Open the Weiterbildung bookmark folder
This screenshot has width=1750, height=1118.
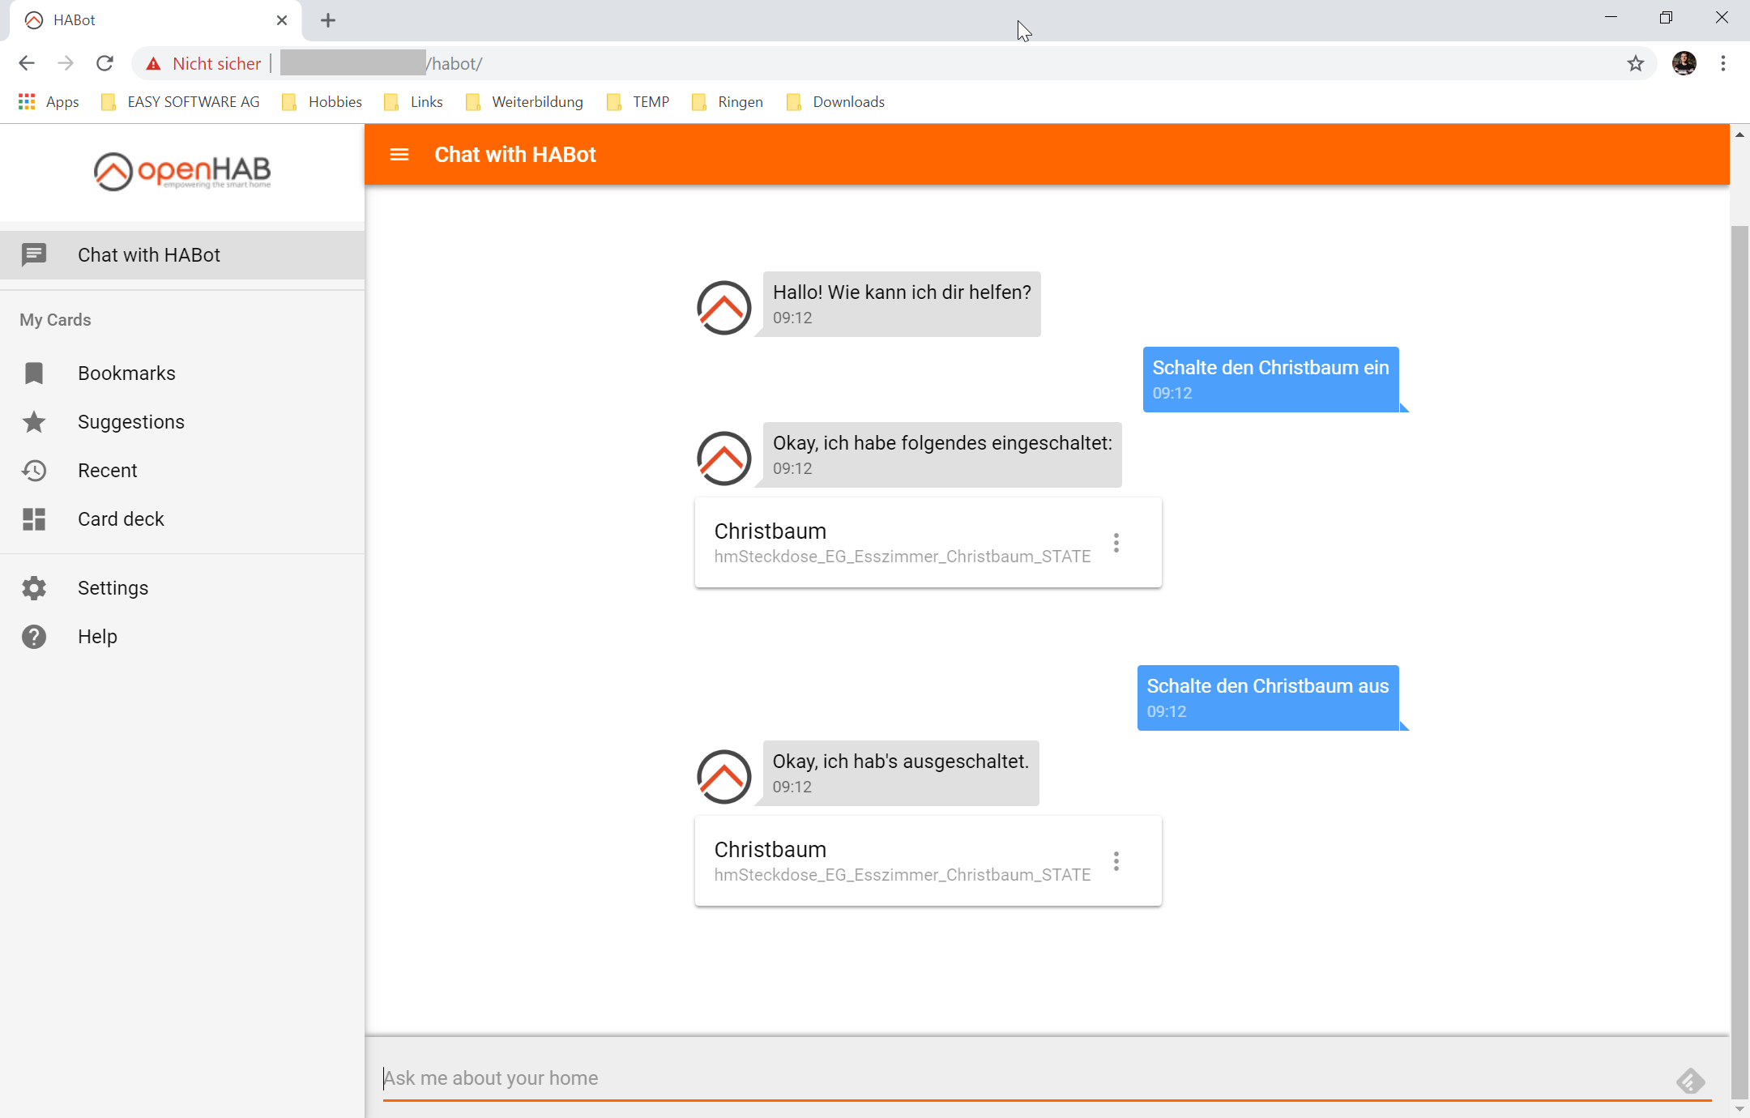click(524, 102)
